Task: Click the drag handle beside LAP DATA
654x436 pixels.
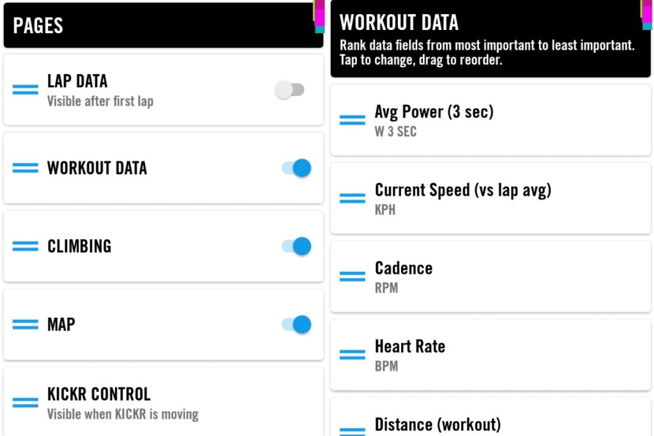Action: point(26,90)
